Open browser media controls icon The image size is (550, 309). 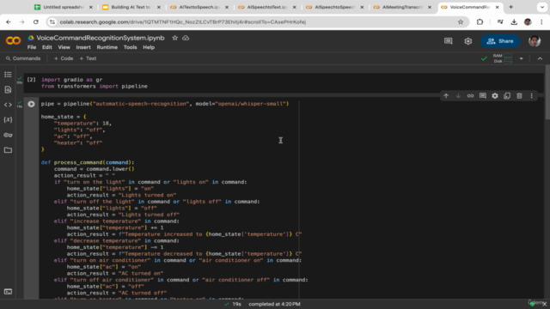point(500,21)
